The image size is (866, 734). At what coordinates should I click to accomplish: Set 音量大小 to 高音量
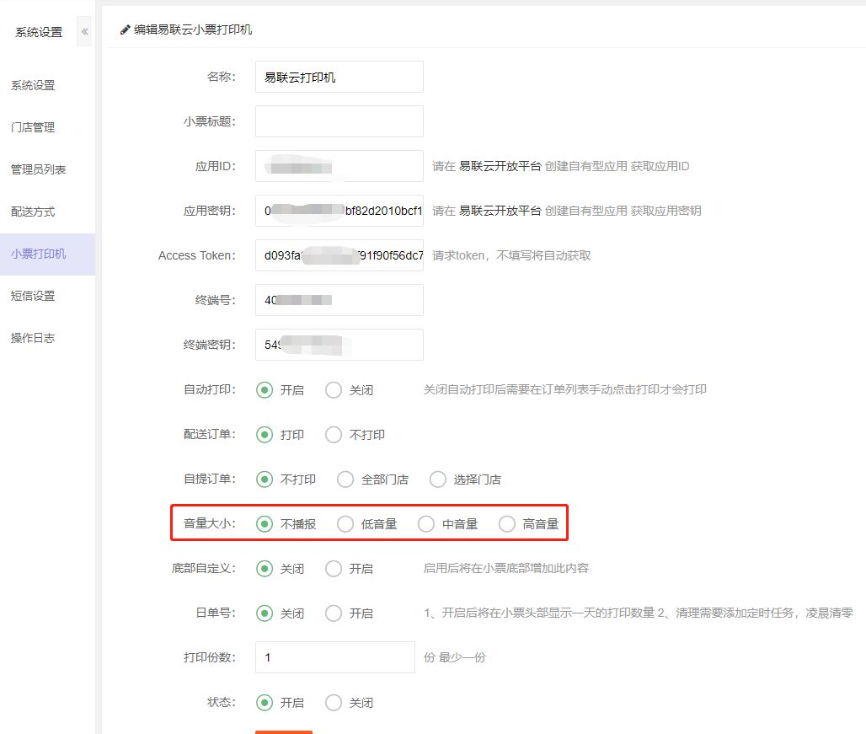507,524
